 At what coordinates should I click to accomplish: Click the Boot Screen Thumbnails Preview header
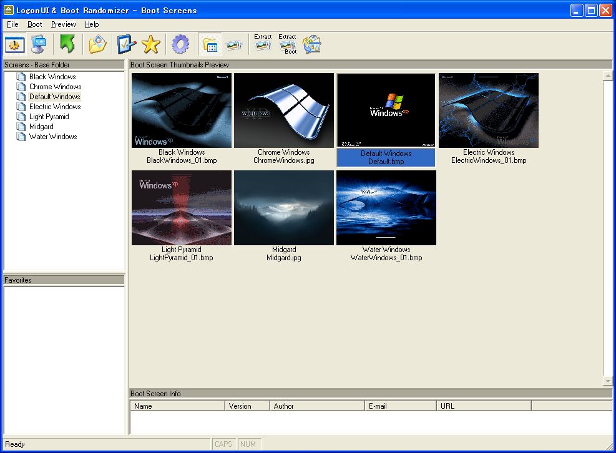click(371, 64)
